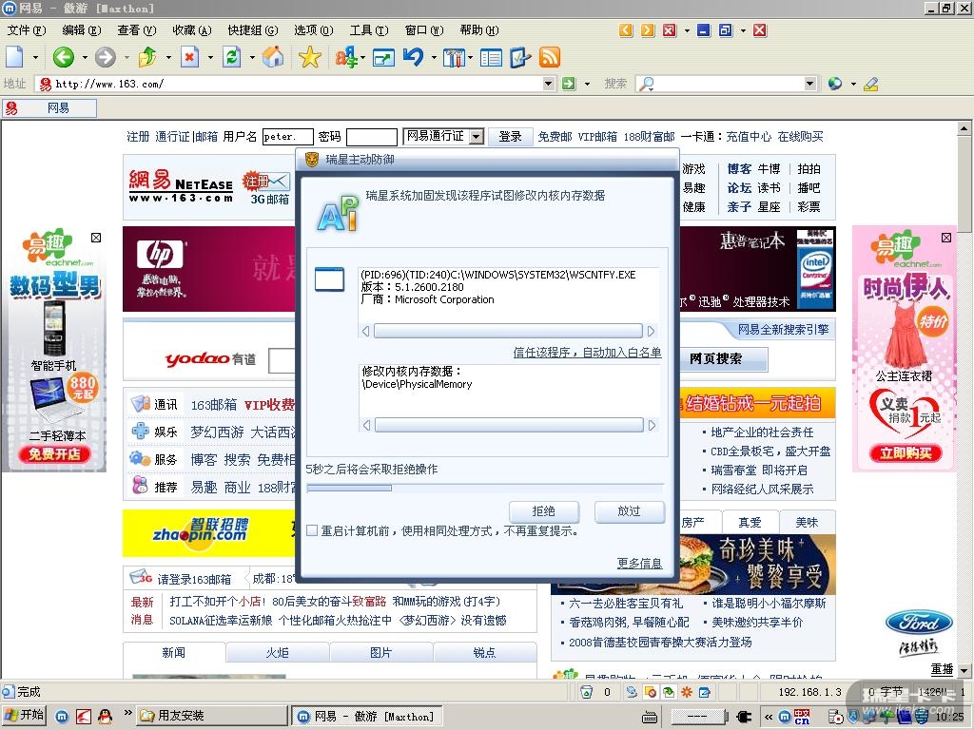Refresh page with green arrows icon
This screenshot has width=974, height=730.
(x=232, y=57)
